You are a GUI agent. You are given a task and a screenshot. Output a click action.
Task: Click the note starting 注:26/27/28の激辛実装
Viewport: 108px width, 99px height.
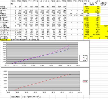tap(25, 40)
